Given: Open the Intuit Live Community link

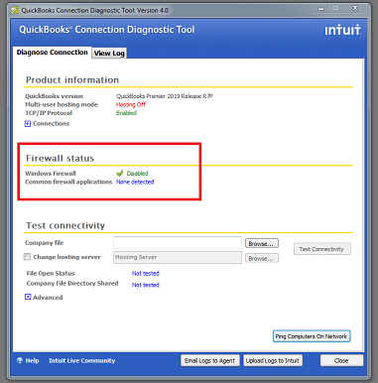Looking at the screenshot, I should [82, 360].
